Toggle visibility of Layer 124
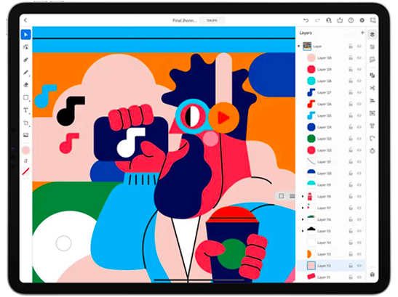 (359, 127)
